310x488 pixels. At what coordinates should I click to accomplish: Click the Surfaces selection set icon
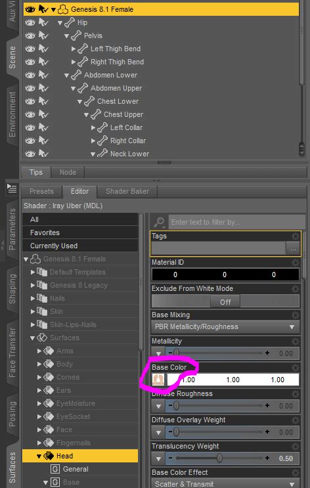(x=42, y=338)
